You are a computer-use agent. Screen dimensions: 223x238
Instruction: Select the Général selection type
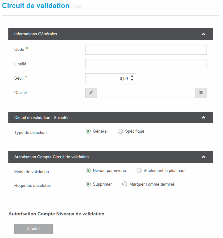88,131
